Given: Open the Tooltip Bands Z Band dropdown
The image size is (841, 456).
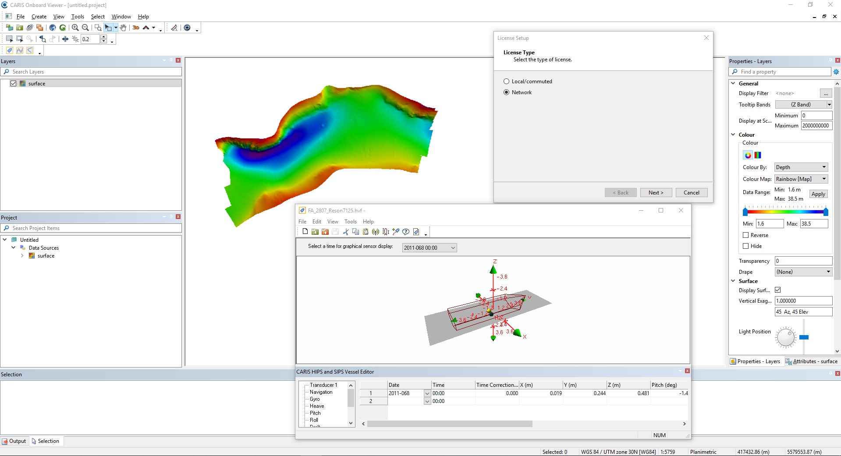Looking at the screenshot, I should tap(803, 105).
